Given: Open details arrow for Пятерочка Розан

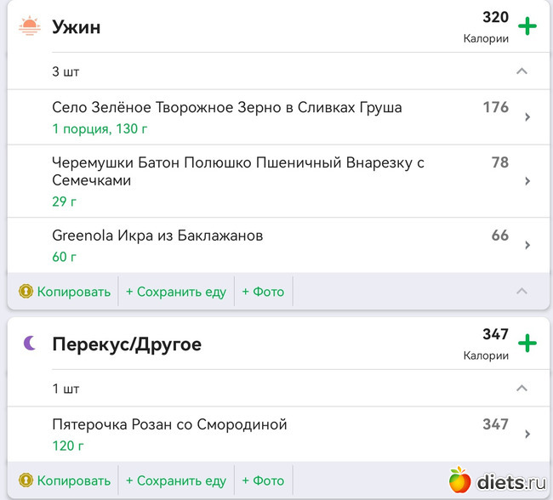Looking at the screenshot, I should pos(527,434).
